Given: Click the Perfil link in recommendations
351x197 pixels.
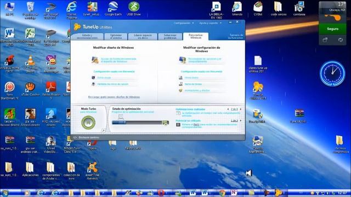Looking at the screenshot, I should pyautogui.click(x=196, y=124).
